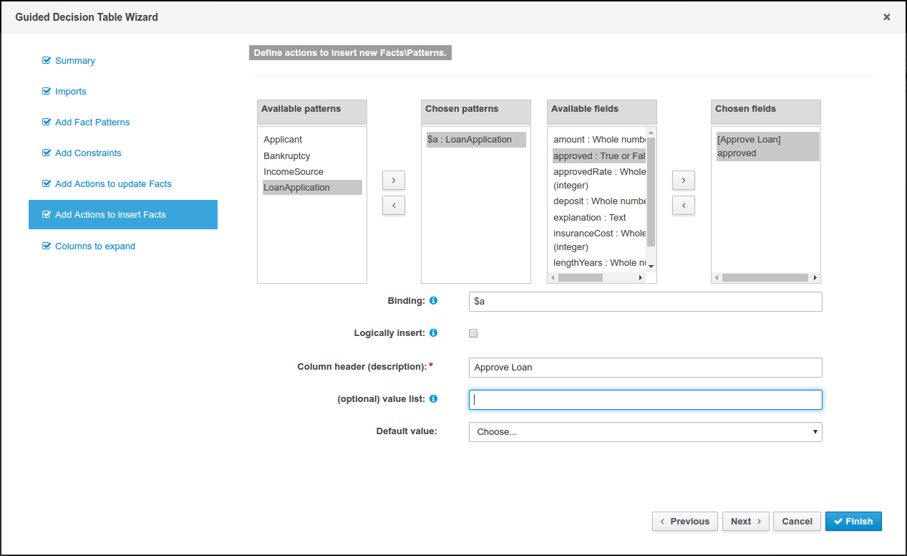Select Applicant in Available patterns
The height and width of the screenshot is (556, 907).
[283, 140]
